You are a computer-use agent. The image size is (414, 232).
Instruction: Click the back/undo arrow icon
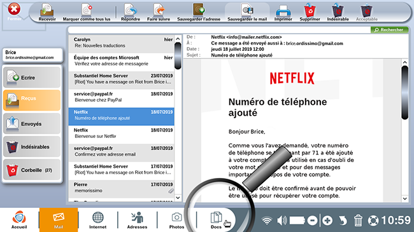coord(343,221)
